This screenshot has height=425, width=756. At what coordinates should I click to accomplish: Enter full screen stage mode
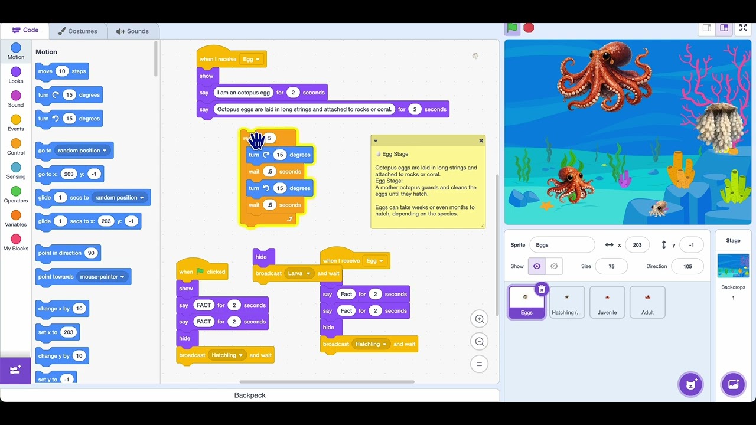pyautogui.click(x=744, y=28)
